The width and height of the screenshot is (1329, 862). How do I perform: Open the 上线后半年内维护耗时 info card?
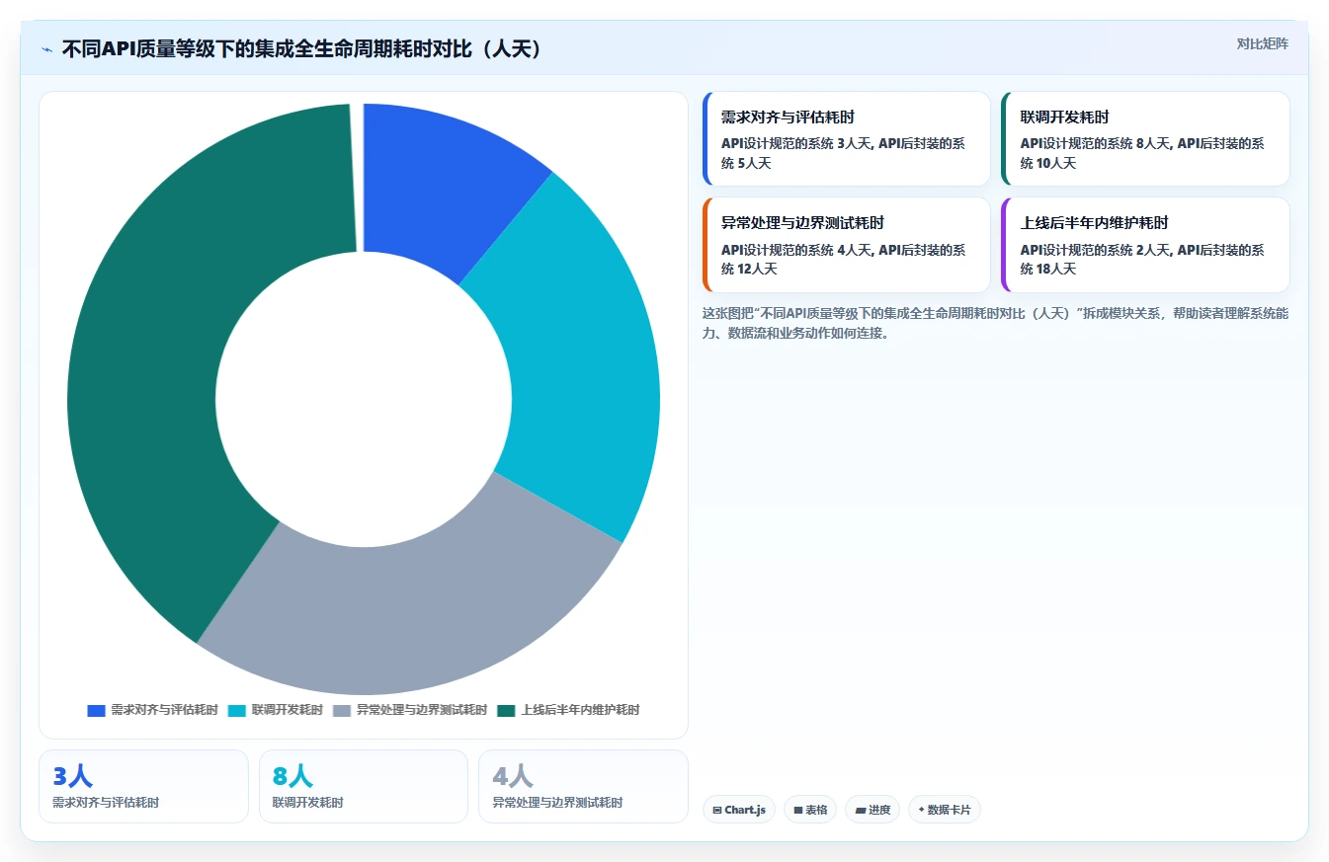click(1145, 245)
